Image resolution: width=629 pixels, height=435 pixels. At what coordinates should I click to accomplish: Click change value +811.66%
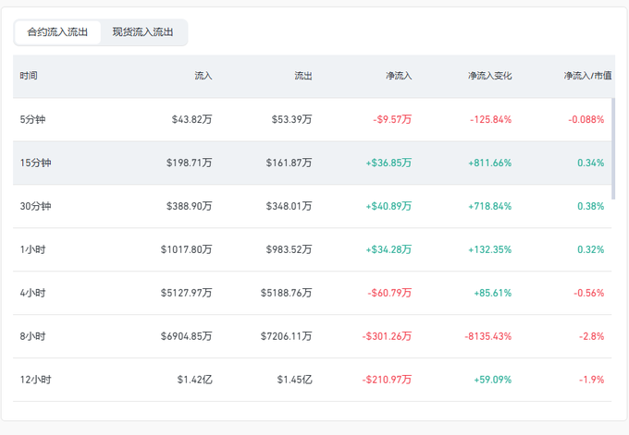pyautogui.click(x=490, y=163)
